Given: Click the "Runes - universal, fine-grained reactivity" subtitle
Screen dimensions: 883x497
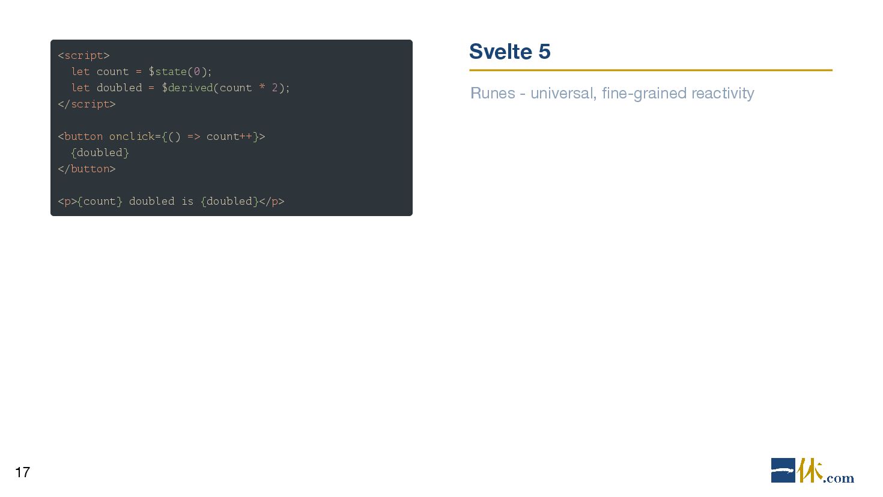Looking at the screenshot, I should click(x=612, y=93).
